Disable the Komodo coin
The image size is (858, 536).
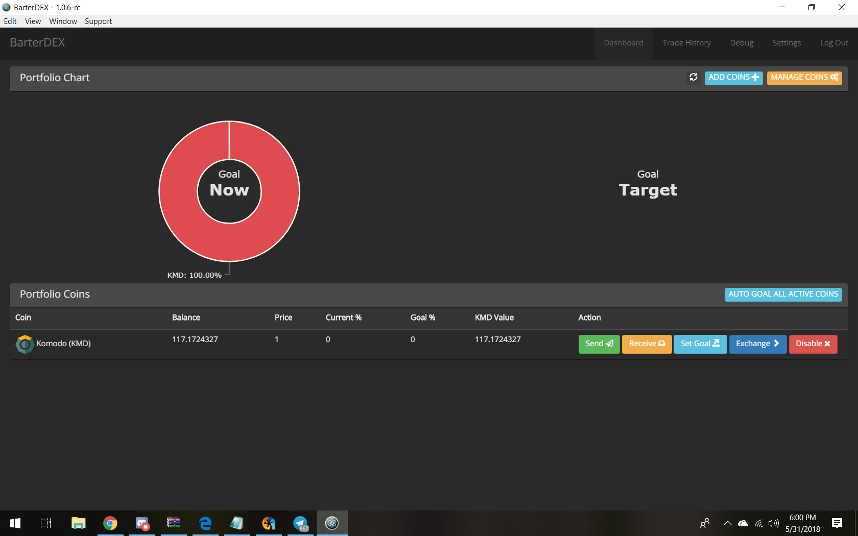[813, 344]
